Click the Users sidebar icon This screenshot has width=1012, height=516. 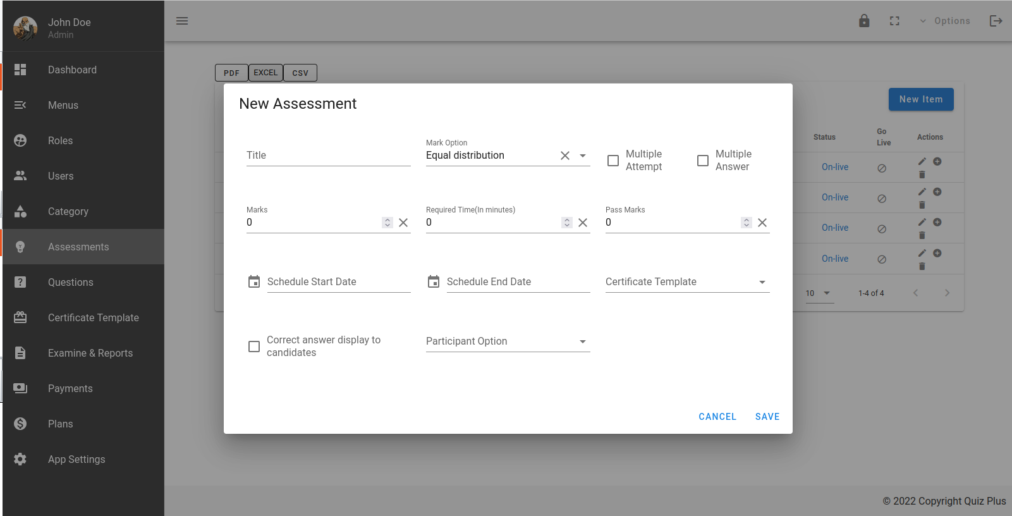pos(20,176)
